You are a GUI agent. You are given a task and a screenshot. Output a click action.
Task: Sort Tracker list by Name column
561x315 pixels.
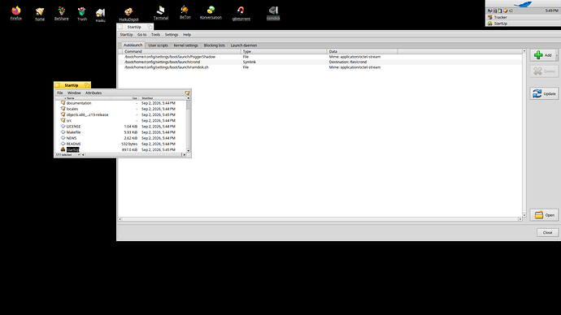(87, 98)
